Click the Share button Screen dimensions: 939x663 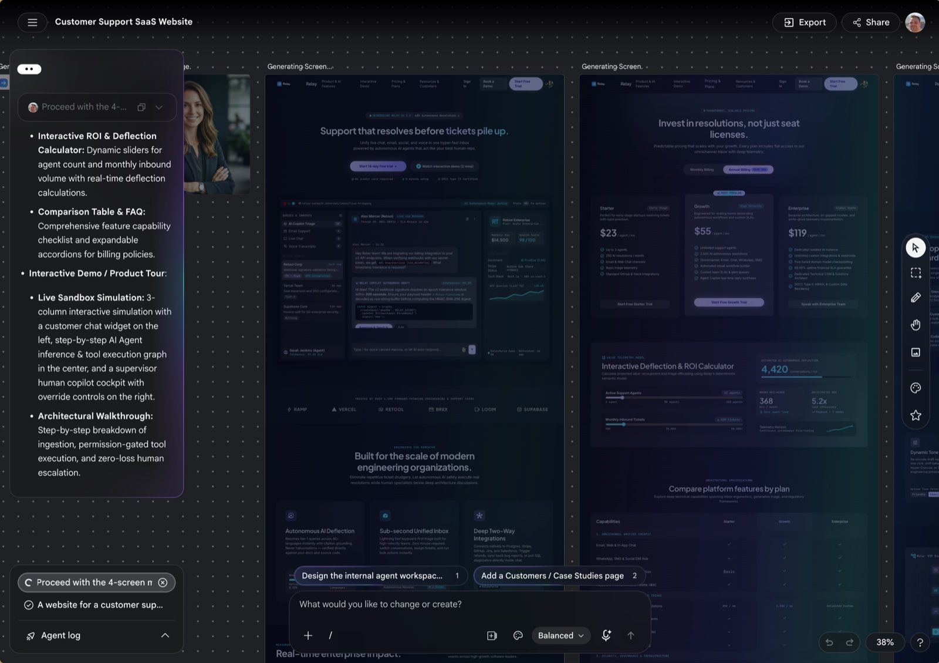tap(871, 22)
